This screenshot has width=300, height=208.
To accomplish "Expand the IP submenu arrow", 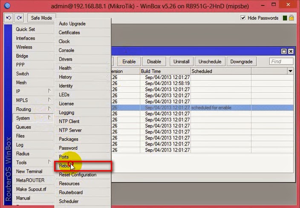I will 49,91.
